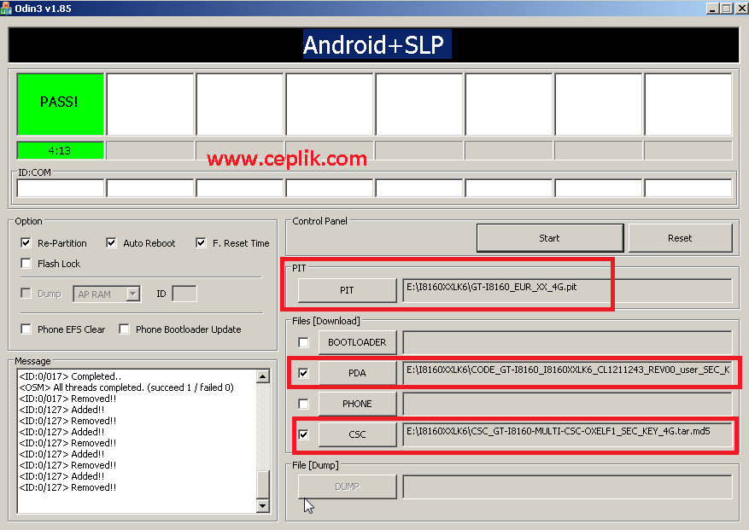Uncheck the CSC file checkbox

pos(303,434)
